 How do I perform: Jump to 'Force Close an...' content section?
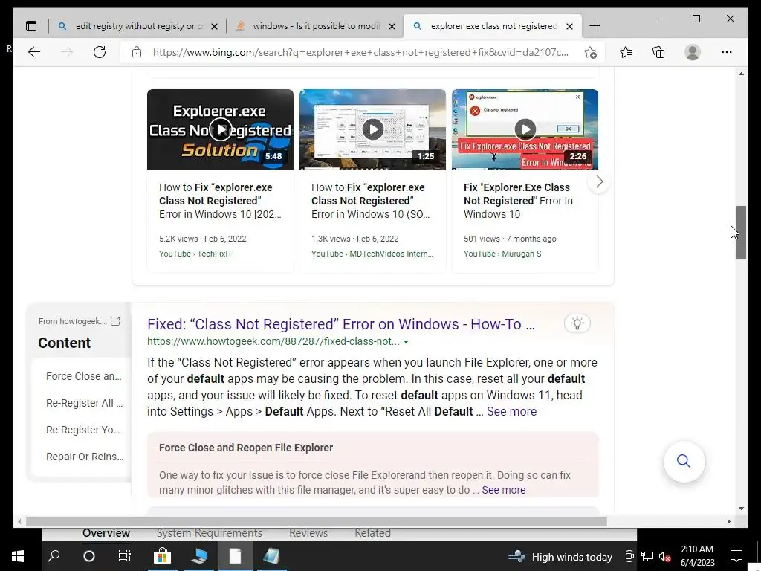pos(83,376)
